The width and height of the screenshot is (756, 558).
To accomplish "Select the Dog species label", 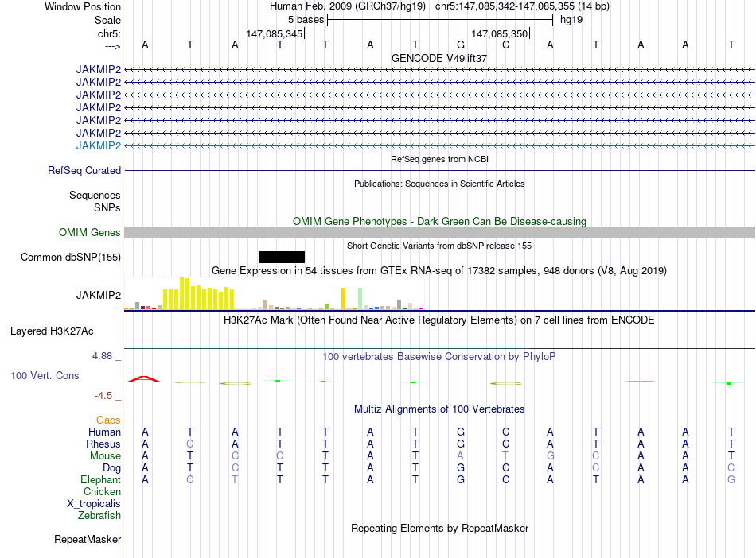I will (x=112, y=468).
